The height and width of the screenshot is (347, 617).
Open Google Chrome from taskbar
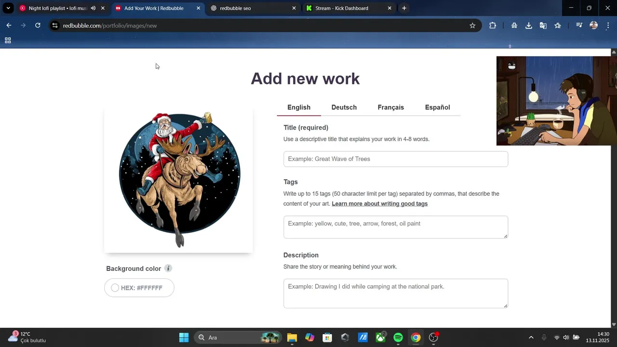click(x=416, y=337)
